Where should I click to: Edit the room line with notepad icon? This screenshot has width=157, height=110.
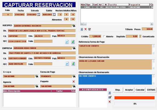[x=90, y=29]
